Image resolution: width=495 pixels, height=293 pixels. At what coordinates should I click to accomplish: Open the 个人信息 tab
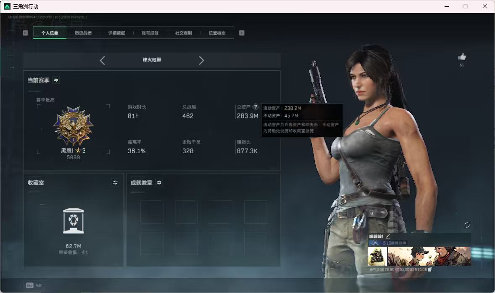coord(50,33)
